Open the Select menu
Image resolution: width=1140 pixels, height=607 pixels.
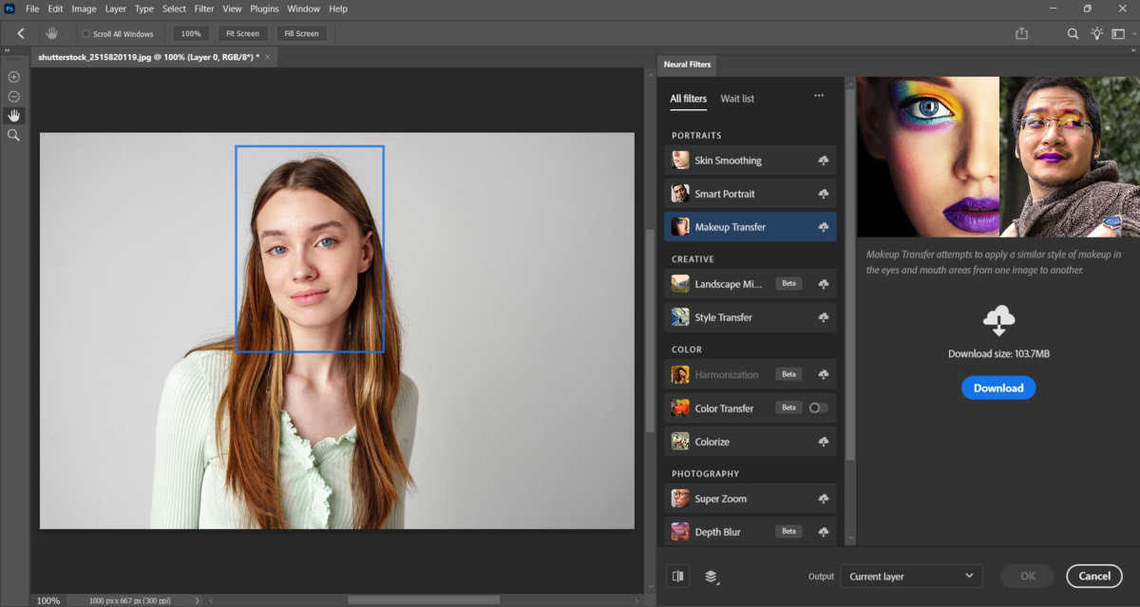[174, 9]
